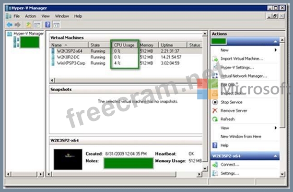
Task: Click right scroll arrow of left tree pane
Action: point(41,174)
